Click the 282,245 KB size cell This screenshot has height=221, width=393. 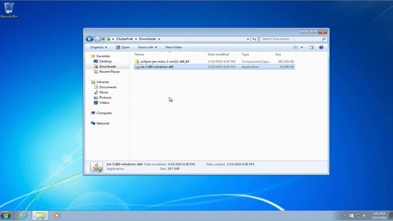[286, 61]
